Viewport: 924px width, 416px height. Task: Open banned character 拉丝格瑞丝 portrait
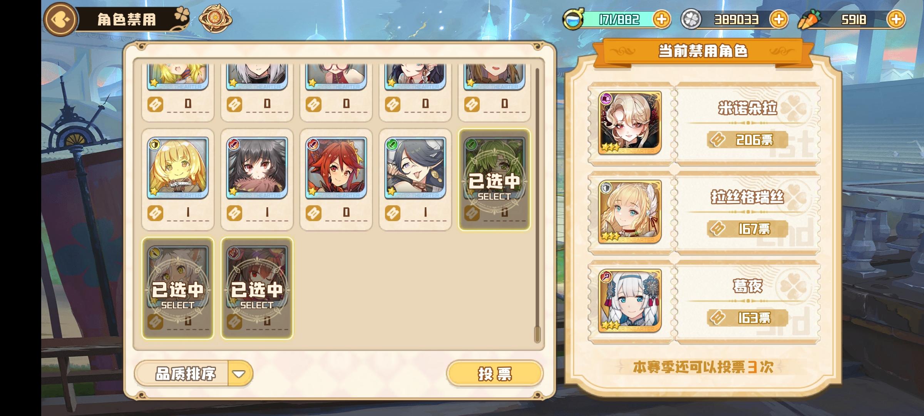click(630, 212)
